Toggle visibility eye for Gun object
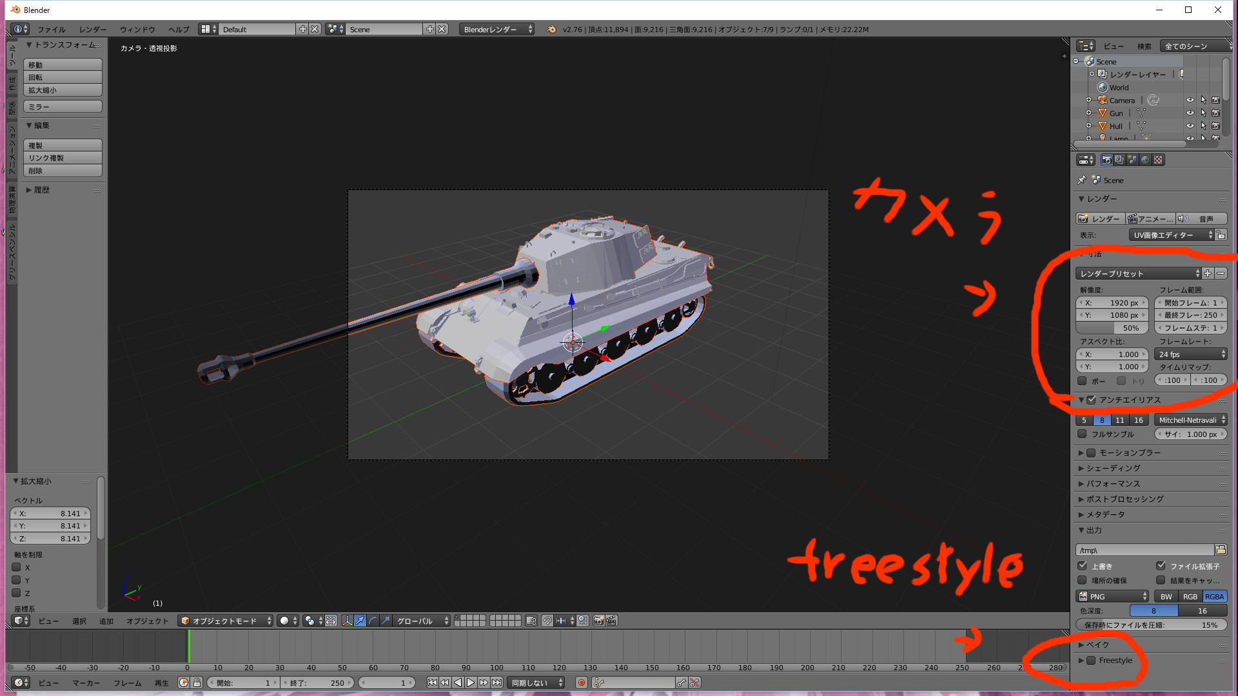The height and width of the screenshot is (696, 1238). [1190, 113]
